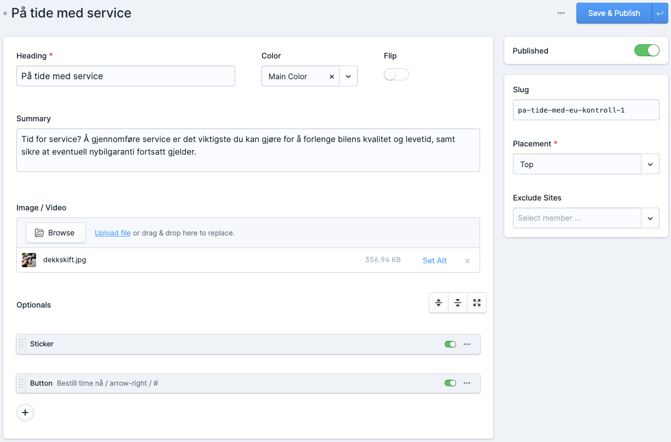
Task: Click the expand all optionals icon
Action: pyautogui.click(x=439, y=303)
